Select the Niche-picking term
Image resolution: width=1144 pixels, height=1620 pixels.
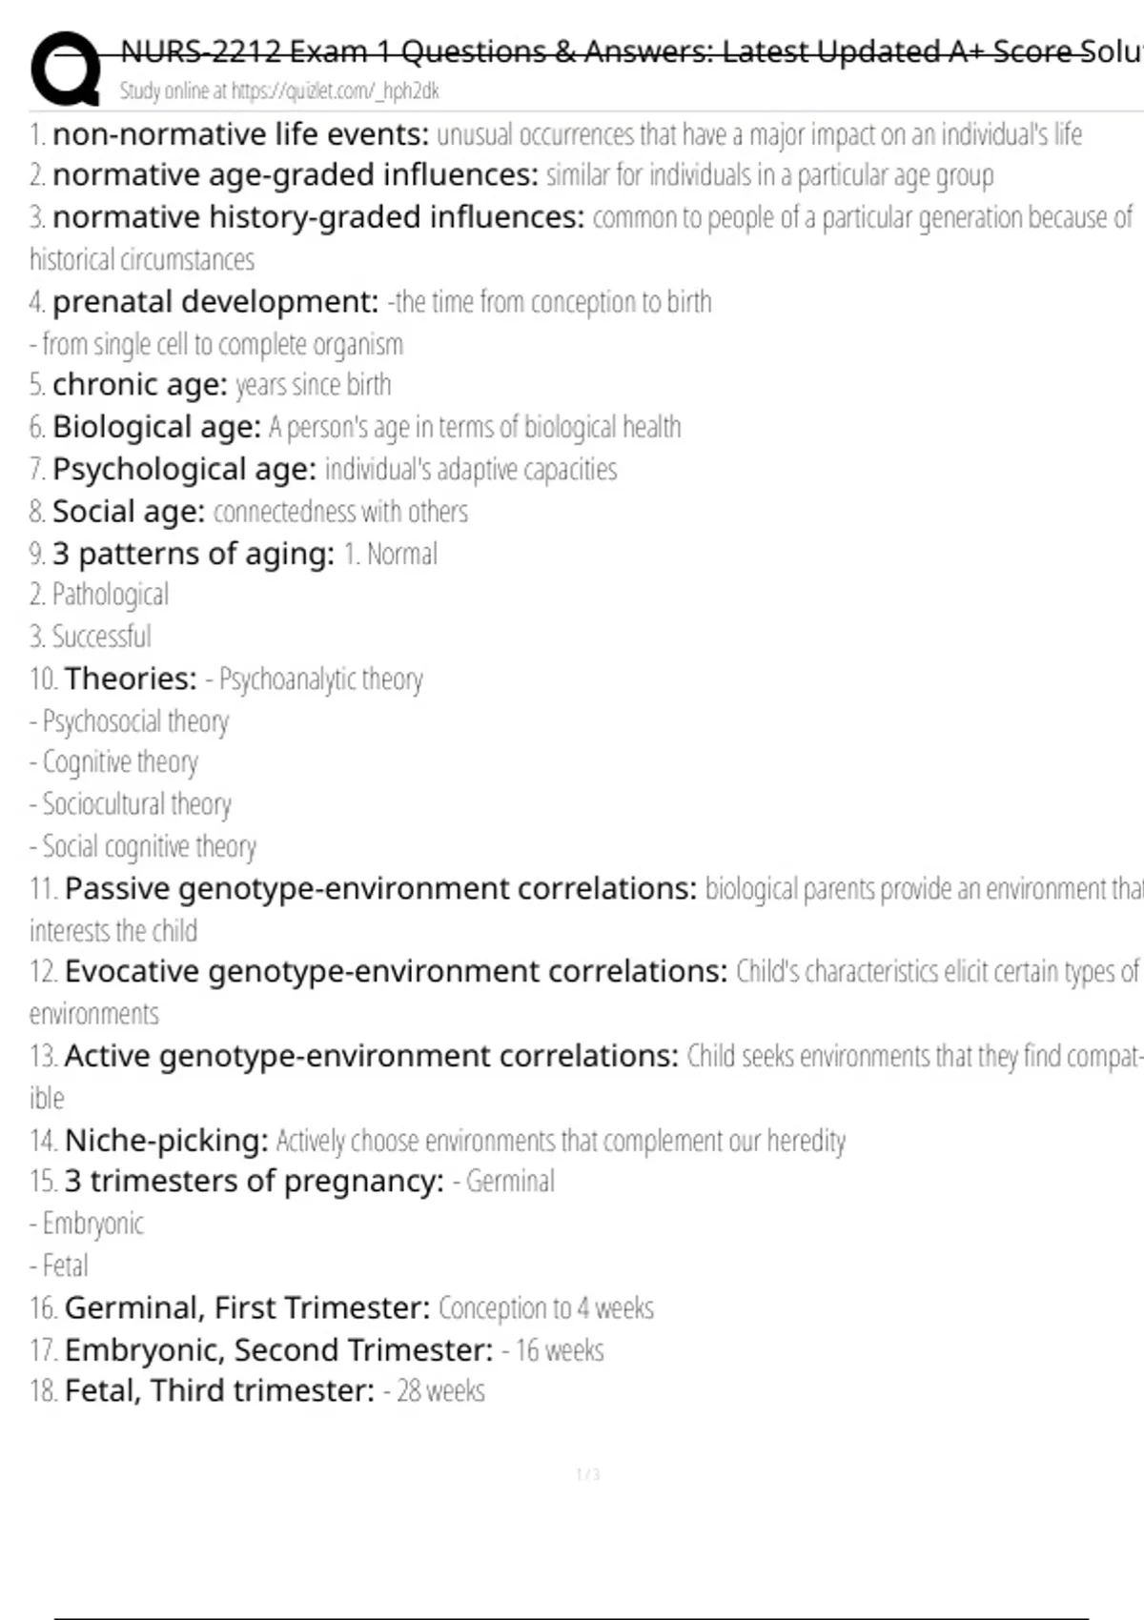click(x=166, y=1141)
